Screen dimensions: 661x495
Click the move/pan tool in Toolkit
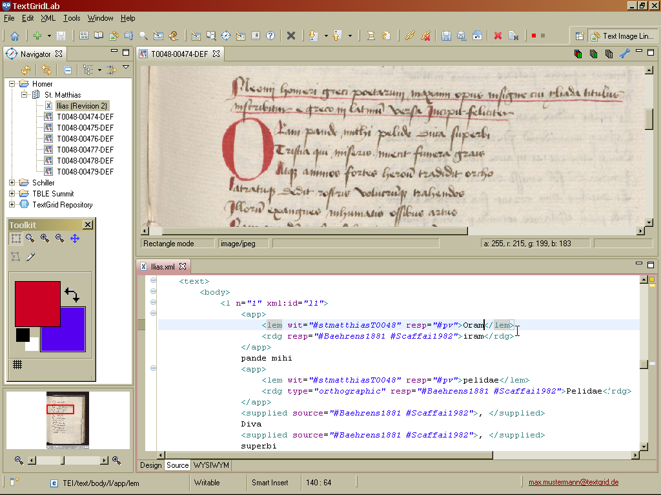[x=75, y=238]
